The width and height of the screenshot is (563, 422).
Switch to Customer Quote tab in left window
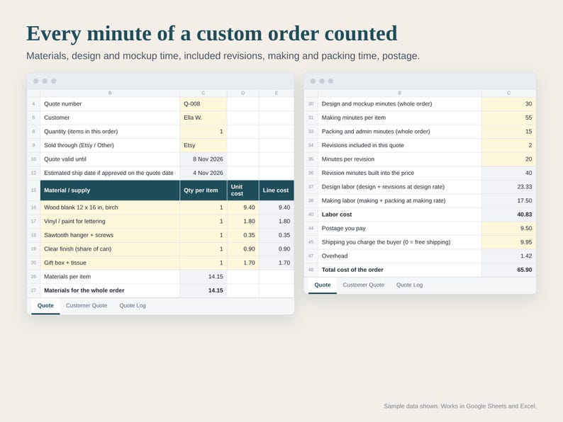coord(87,305)
